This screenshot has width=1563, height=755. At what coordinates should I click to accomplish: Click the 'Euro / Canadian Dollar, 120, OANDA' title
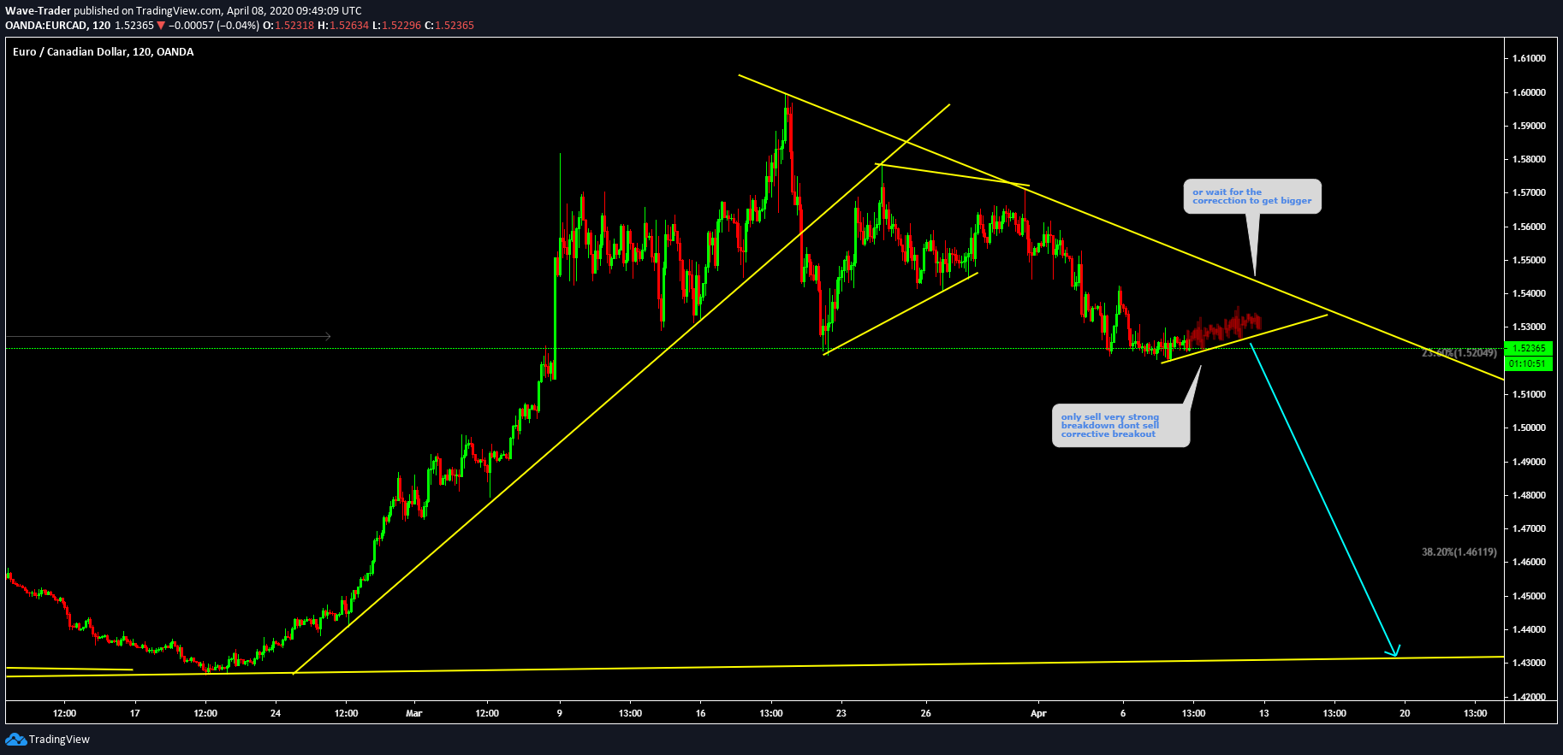click(104, 52)
